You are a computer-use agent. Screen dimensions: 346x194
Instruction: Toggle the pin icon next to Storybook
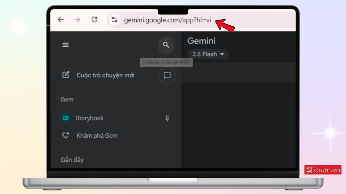coord(167,118)
